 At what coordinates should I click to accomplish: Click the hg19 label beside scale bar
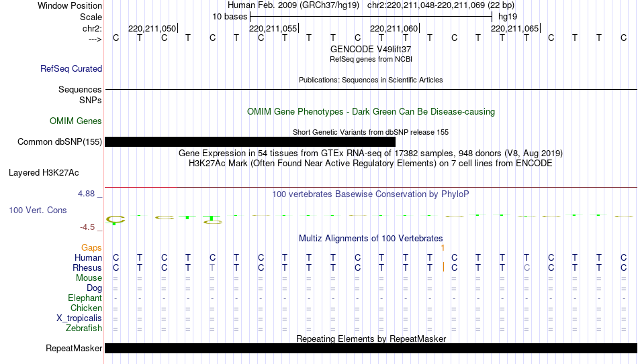[508, 17]
